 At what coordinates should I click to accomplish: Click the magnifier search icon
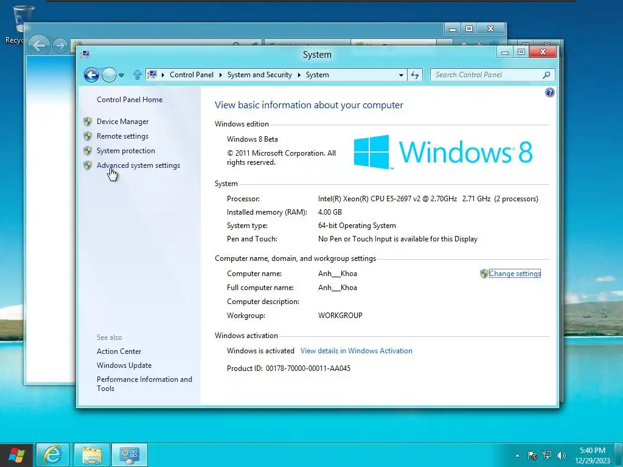547,75
